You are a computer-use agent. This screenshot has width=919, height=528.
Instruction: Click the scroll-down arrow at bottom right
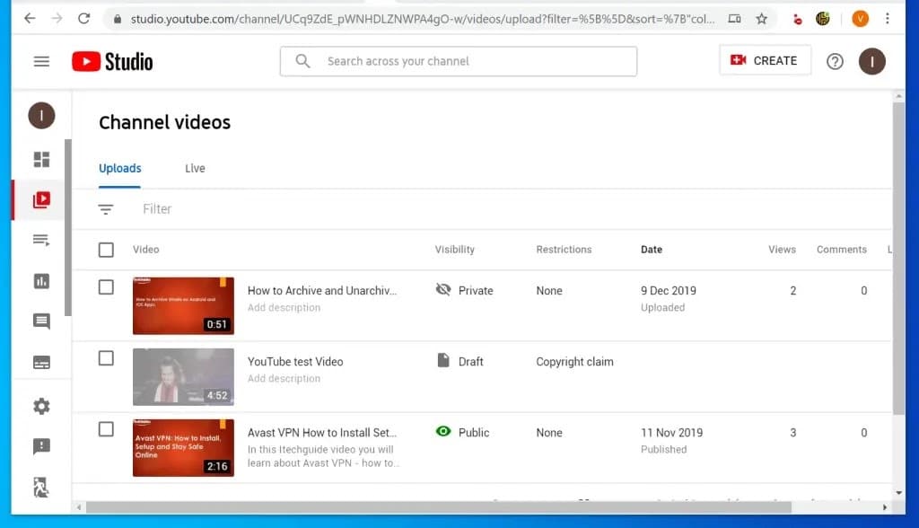(898, 493)
